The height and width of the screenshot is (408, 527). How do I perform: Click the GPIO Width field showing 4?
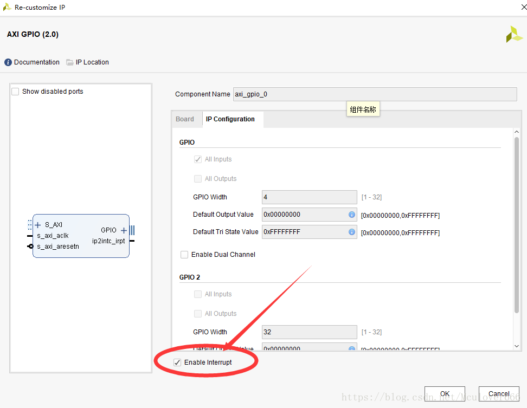[309, 197]
